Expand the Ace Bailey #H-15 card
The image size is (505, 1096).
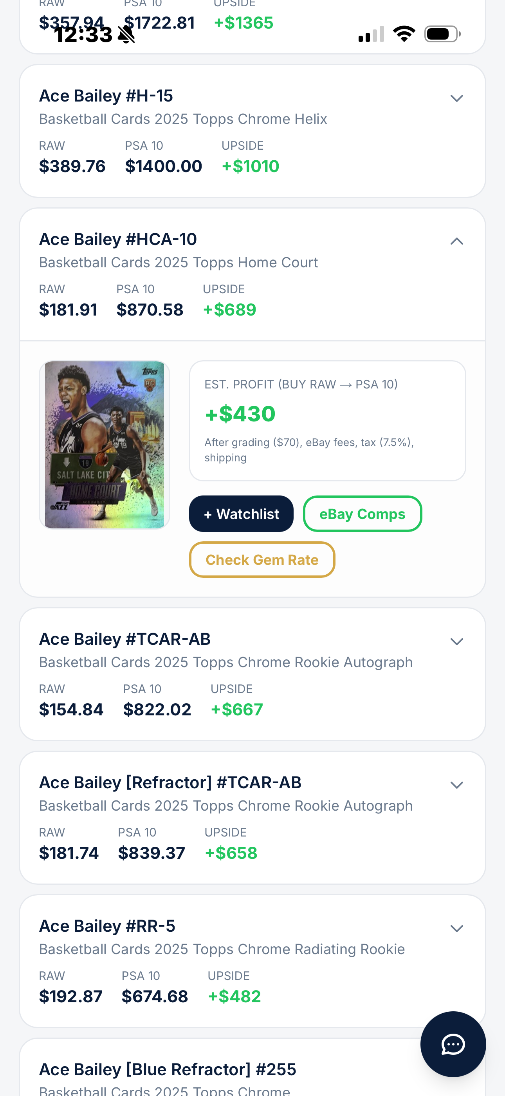(x=456, y=98)
